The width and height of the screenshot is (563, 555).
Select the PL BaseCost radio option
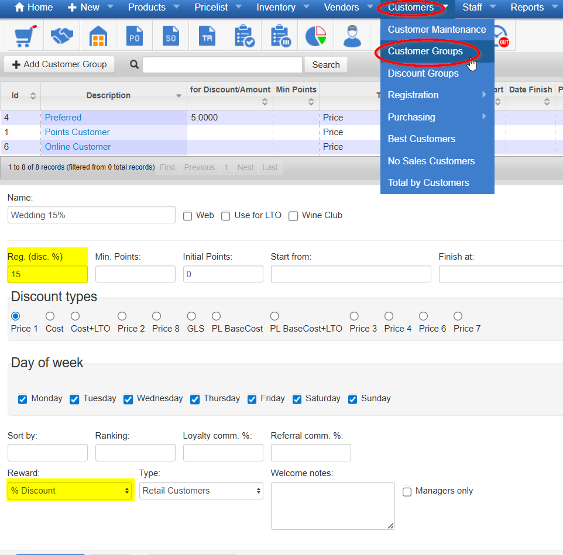pos(216,316)
